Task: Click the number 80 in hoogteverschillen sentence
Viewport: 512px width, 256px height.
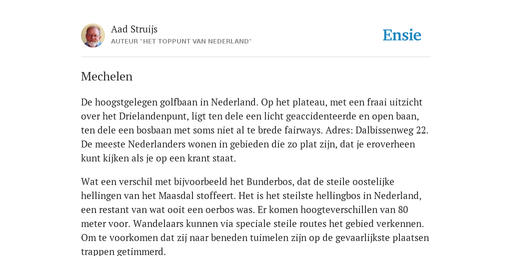Action: click(403, 209)
